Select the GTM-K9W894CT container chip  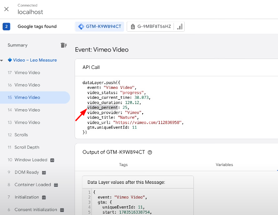99,26
